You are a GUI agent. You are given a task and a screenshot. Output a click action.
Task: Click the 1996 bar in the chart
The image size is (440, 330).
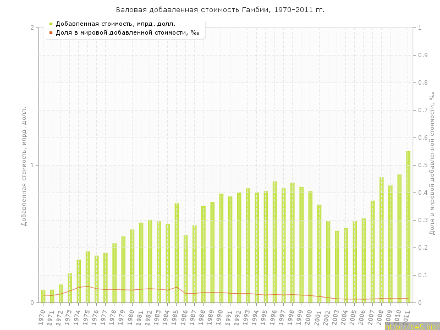(x=274, y=242)
